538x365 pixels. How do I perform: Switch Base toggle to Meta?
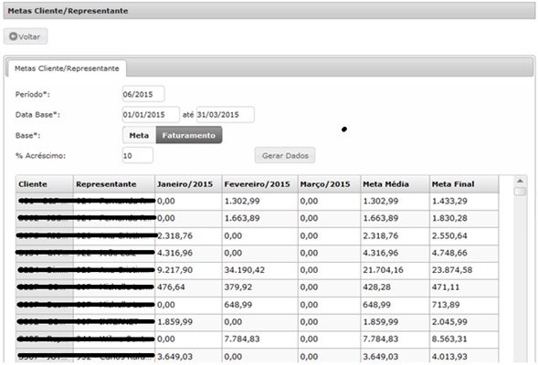click(x=139, y=135)
